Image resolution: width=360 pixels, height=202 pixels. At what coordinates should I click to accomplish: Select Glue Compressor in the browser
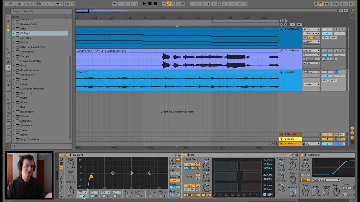[30, 70]
